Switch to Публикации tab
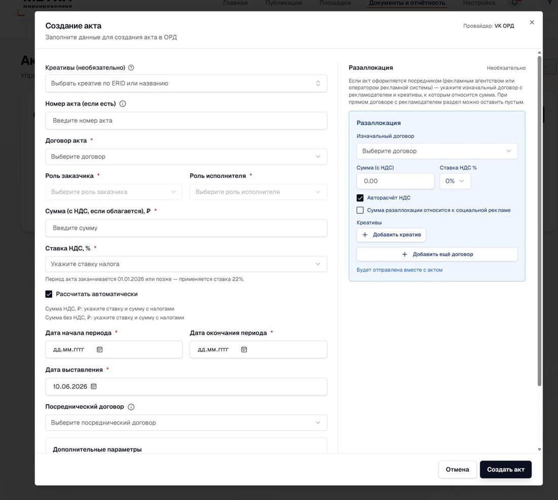 pyautogui.click(x=284, y=3)
